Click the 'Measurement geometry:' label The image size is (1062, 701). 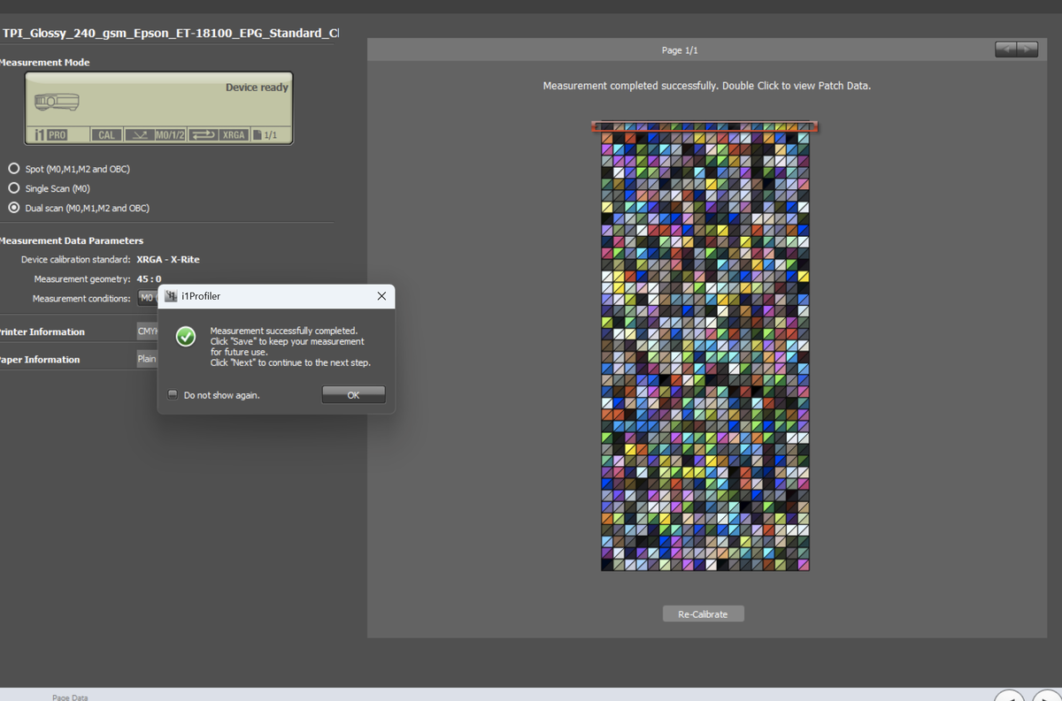tap(82, 278)
